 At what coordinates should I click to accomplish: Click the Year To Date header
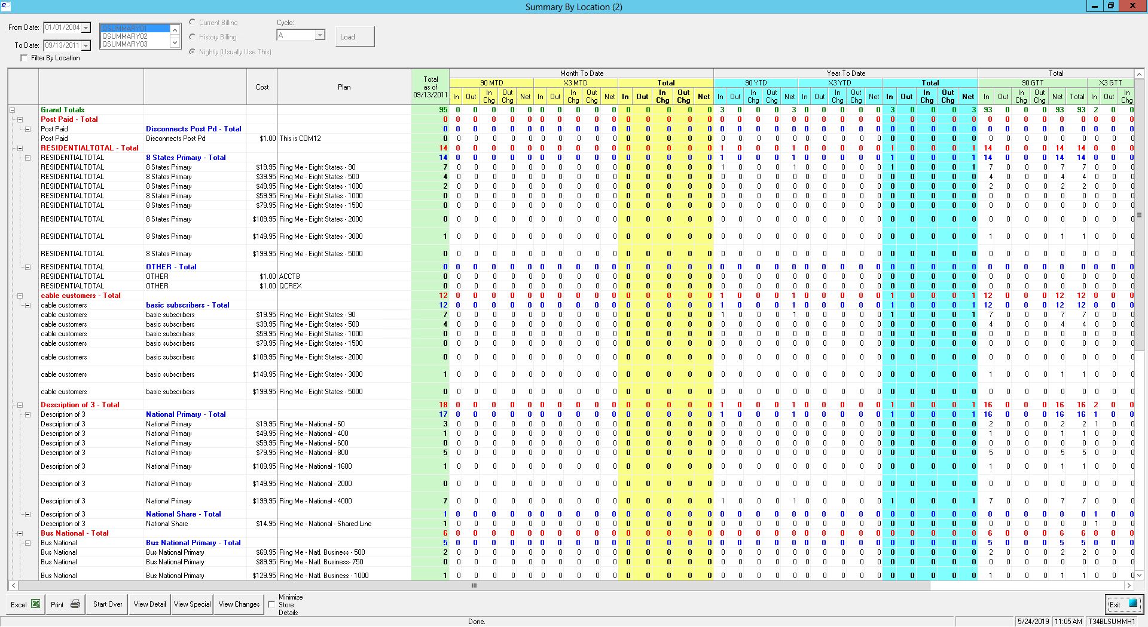pos(845,73)
